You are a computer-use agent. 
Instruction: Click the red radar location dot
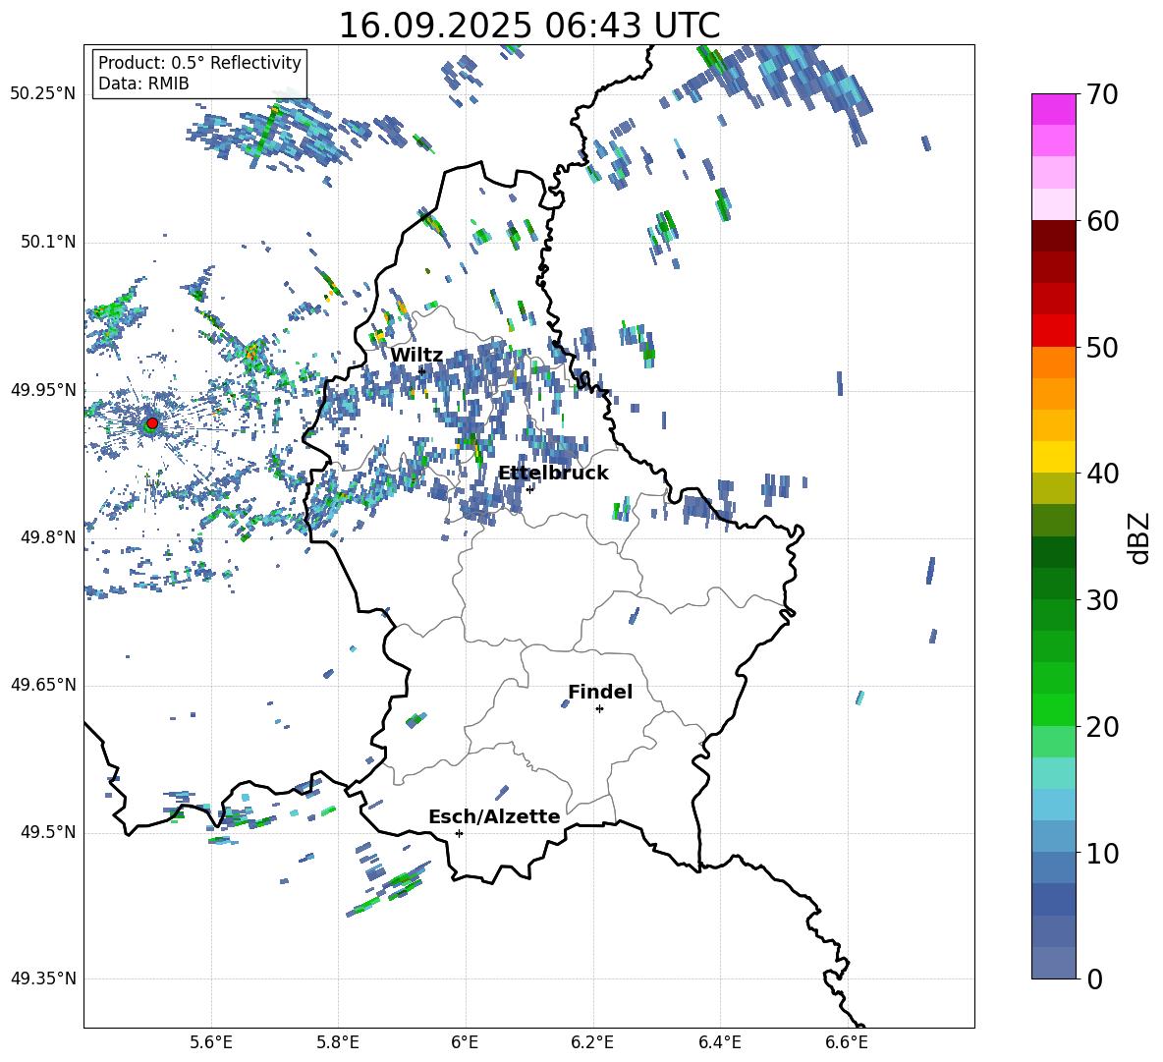click(x=152, y=423)
